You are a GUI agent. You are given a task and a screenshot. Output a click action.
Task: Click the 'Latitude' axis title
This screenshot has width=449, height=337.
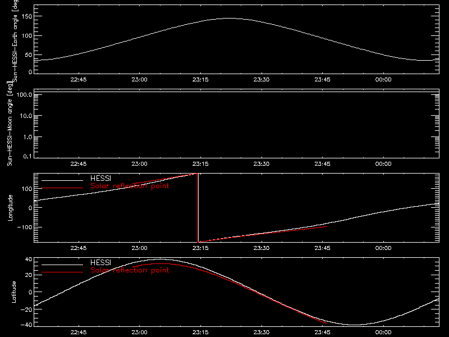[x=13, y=292]
